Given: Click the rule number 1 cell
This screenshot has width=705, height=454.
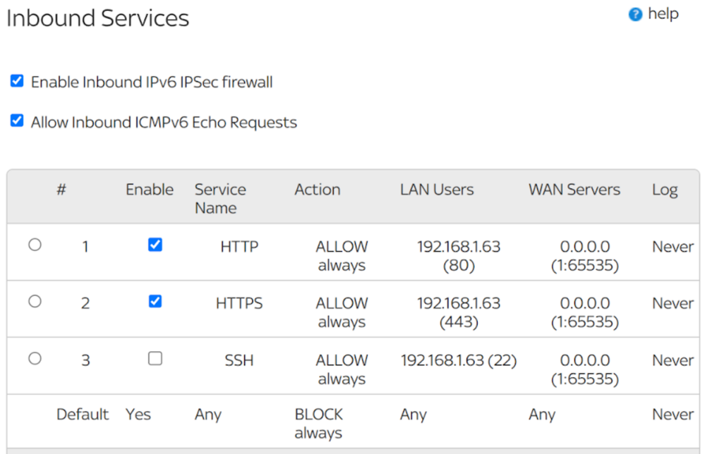Looking at the screenshot, I should 85,247.
